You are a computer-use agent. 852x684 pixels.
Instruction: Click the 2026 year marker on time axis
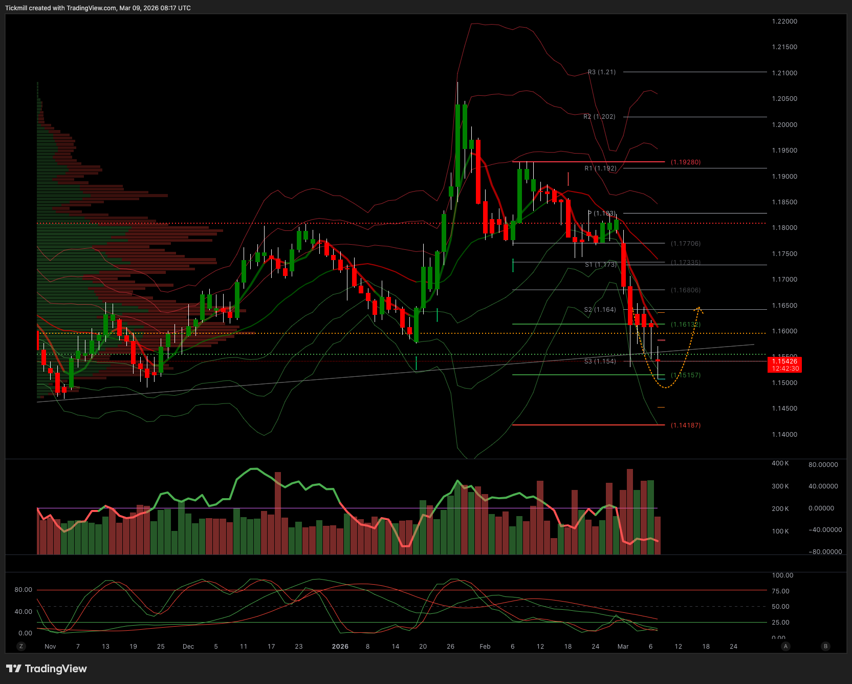[340, 647]
